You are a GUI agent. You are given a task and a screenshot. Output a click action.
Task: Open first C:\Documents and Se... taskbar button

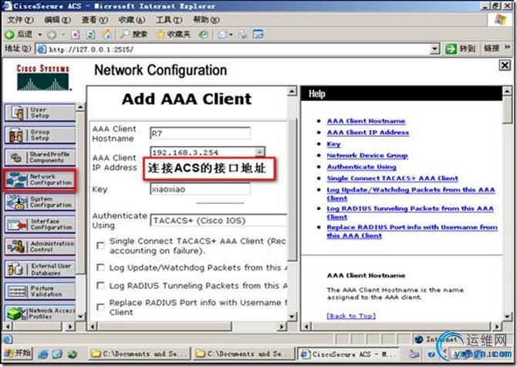[x=139, y=354]
